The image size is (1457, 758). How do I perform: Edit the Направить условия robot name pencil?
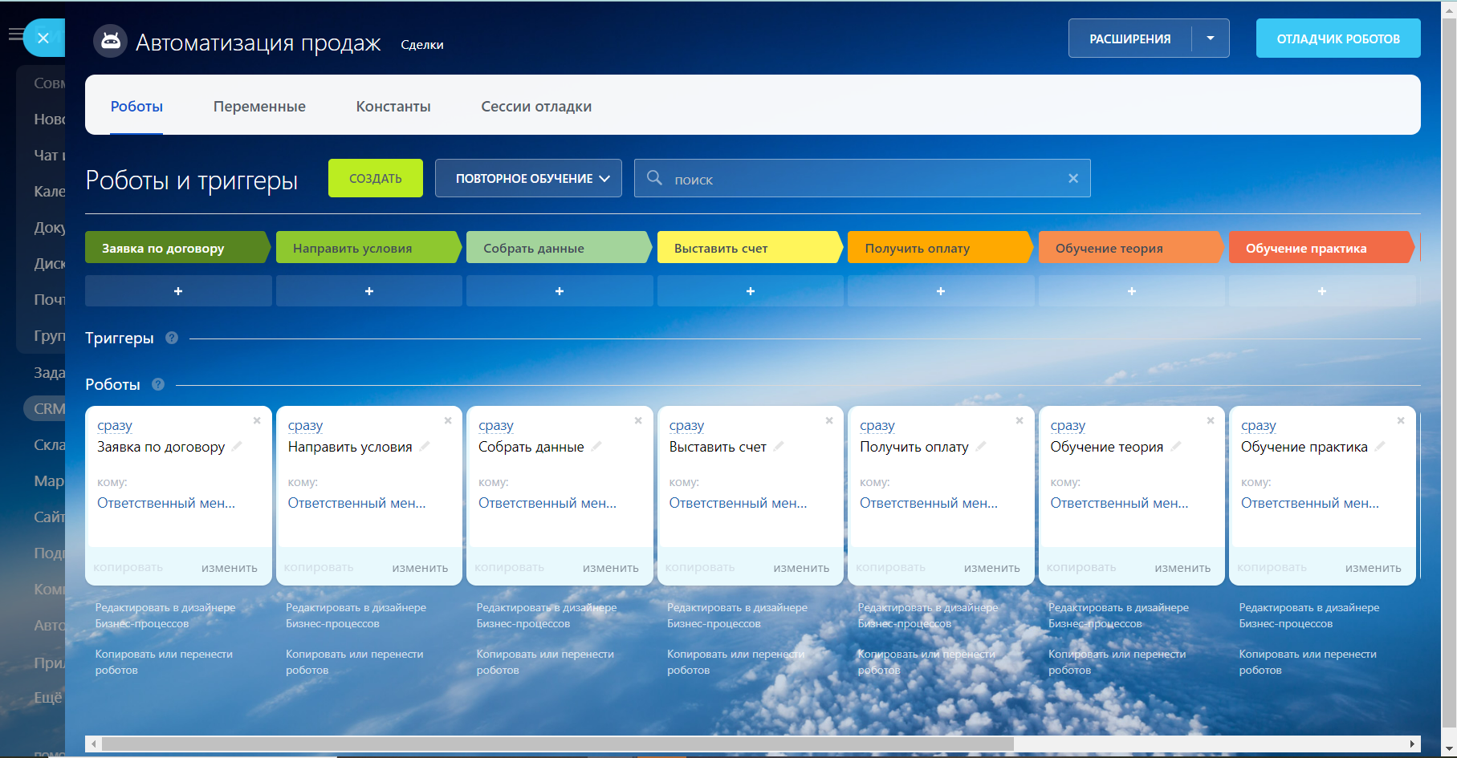425,446
